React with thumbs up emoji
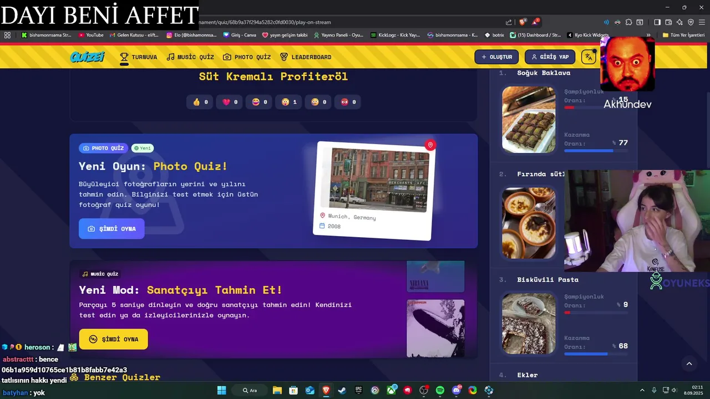The height and width of the screenshot is (399, 710). pyautogui.click(x=200, y=102)
